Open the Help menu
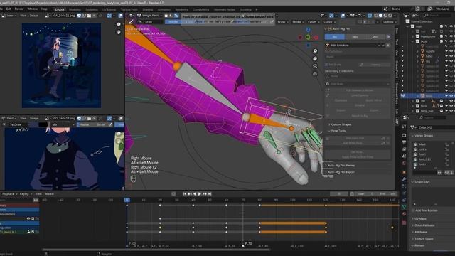The image size is (455, 256). point(44,9)
